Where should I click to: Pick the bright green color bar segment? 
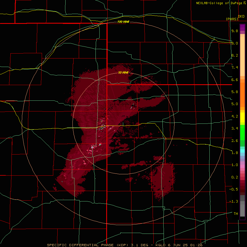pos(242,133)
